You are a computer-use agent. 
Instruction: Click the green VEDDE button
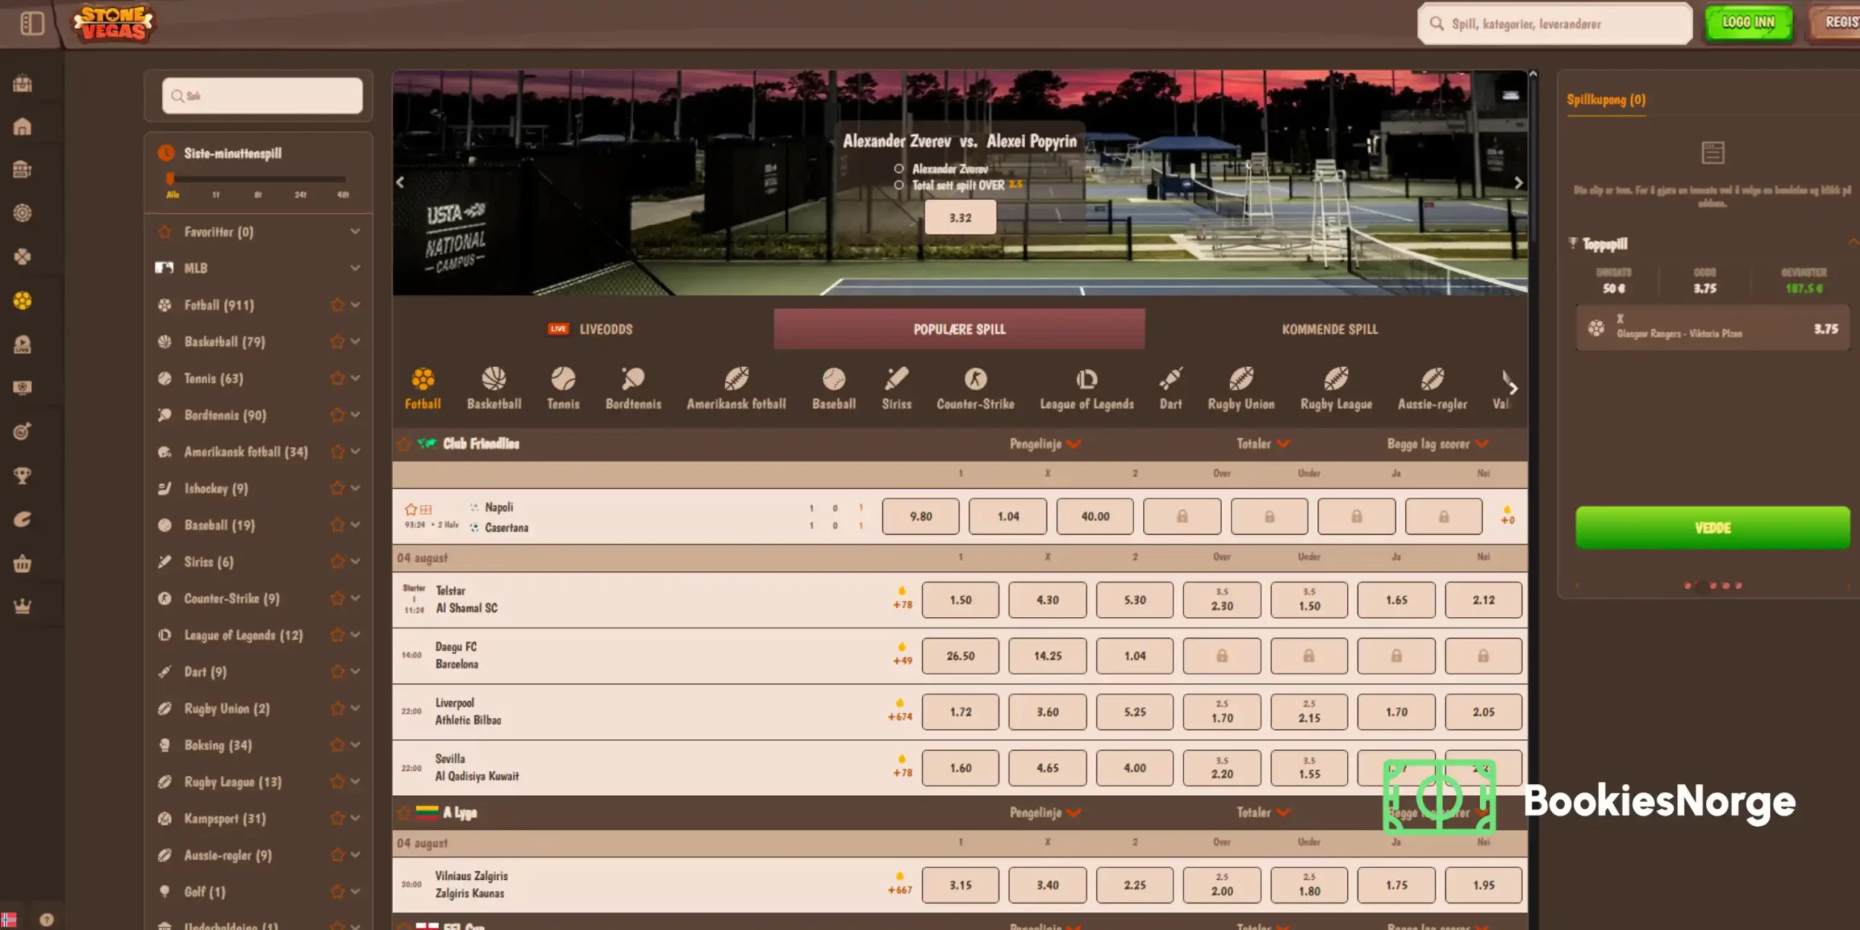pos(1713,528)
